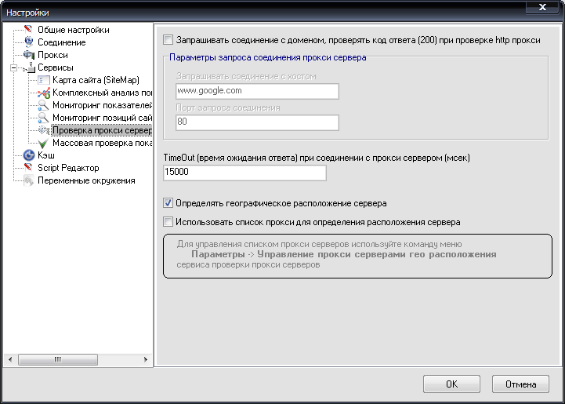Uncheck Определять географическое расположение сервера
This screenshot has height=404, width=565.
168,202
